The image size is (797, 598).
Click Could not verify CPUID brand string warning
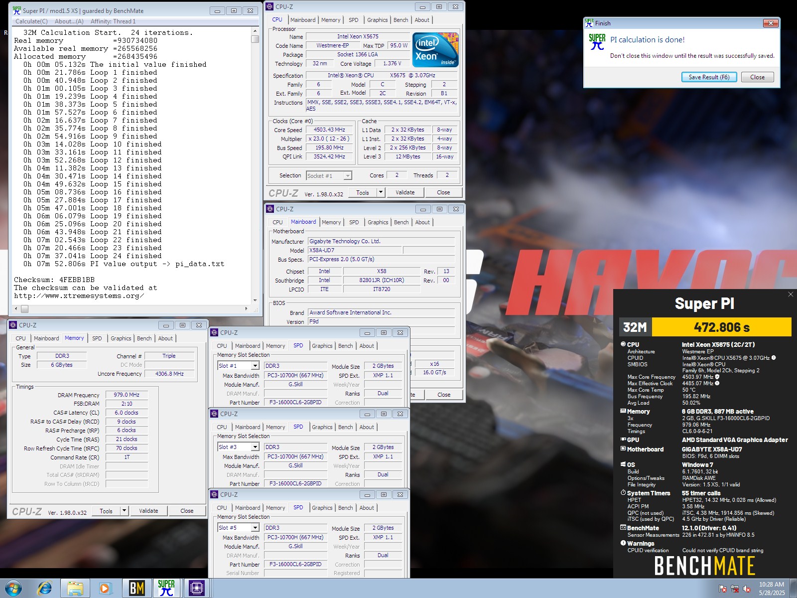[x=722, y=551]
